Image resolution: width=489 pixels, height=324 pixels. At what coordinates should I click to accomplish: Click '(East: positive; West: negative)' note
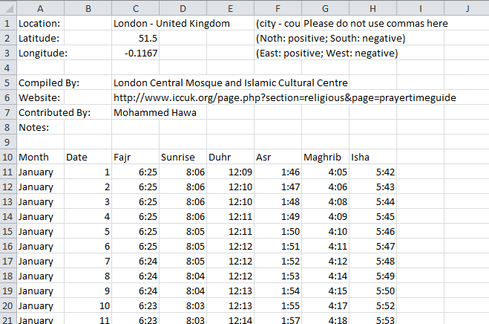(326, 54)
